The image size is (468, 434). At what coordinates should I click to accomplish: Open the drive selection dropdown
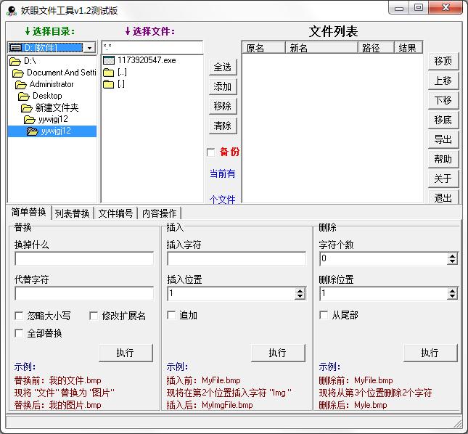tap(89, 48)
